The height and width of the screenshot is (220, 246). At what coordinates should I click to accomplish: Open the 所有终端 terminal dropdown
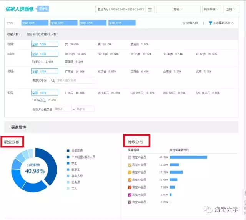coord(212,9)
